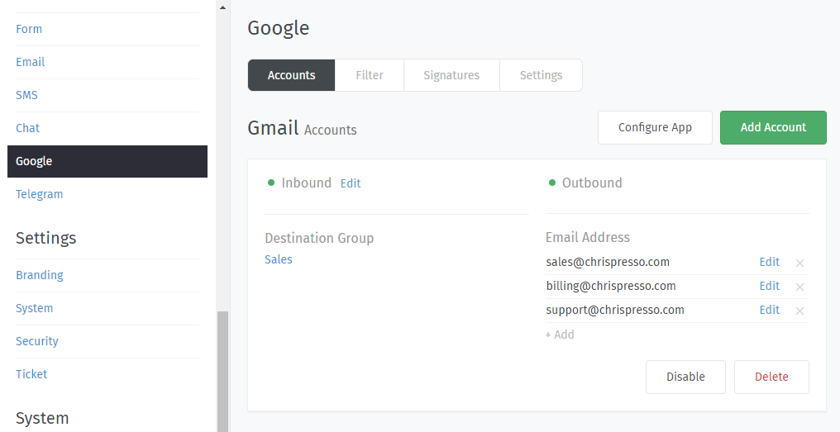The width and height of the screenshot is (840, 432).
Task: Open System under Settings in sidebar
Action: (34, 308)
